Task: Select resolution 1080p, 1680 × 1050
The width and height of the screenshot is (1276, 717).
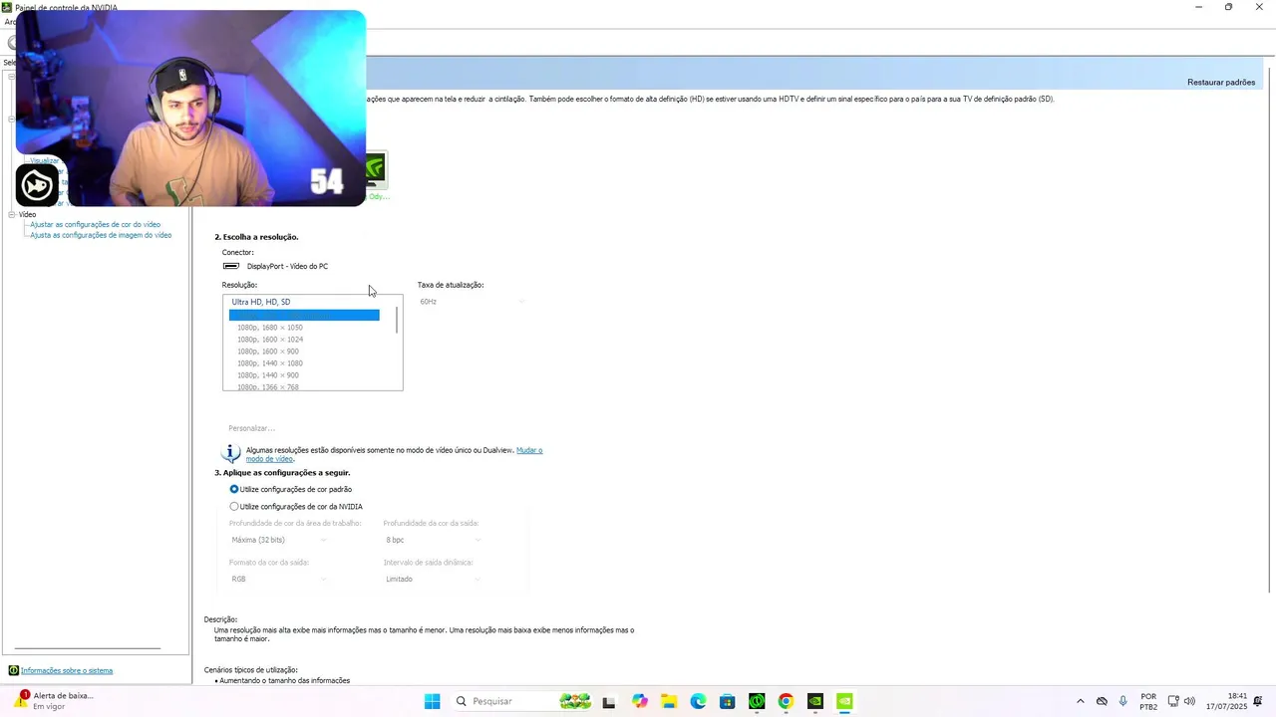Action: pos(270,327)
